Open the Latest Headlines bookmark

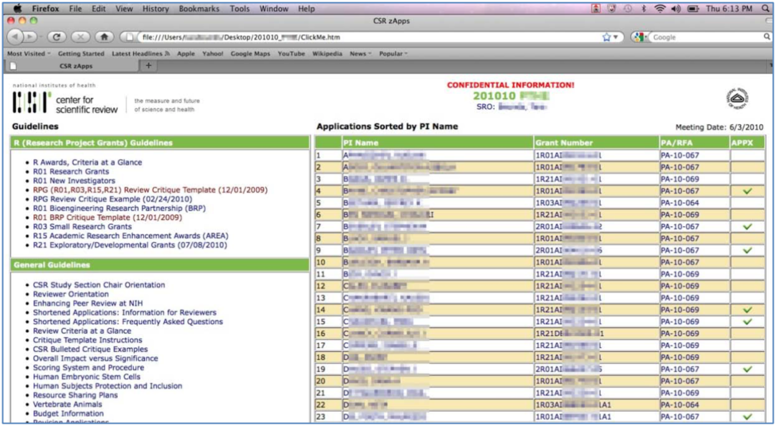click(x=140, y=54)
